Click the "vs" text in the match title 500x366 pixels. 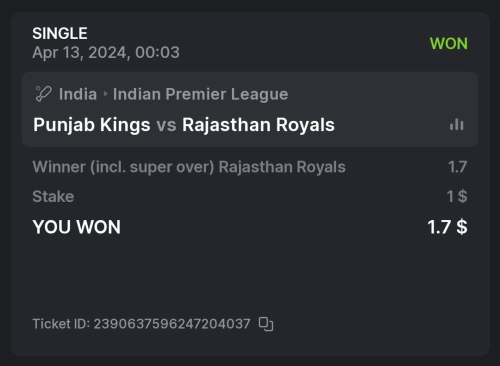[x=166, y=124]
